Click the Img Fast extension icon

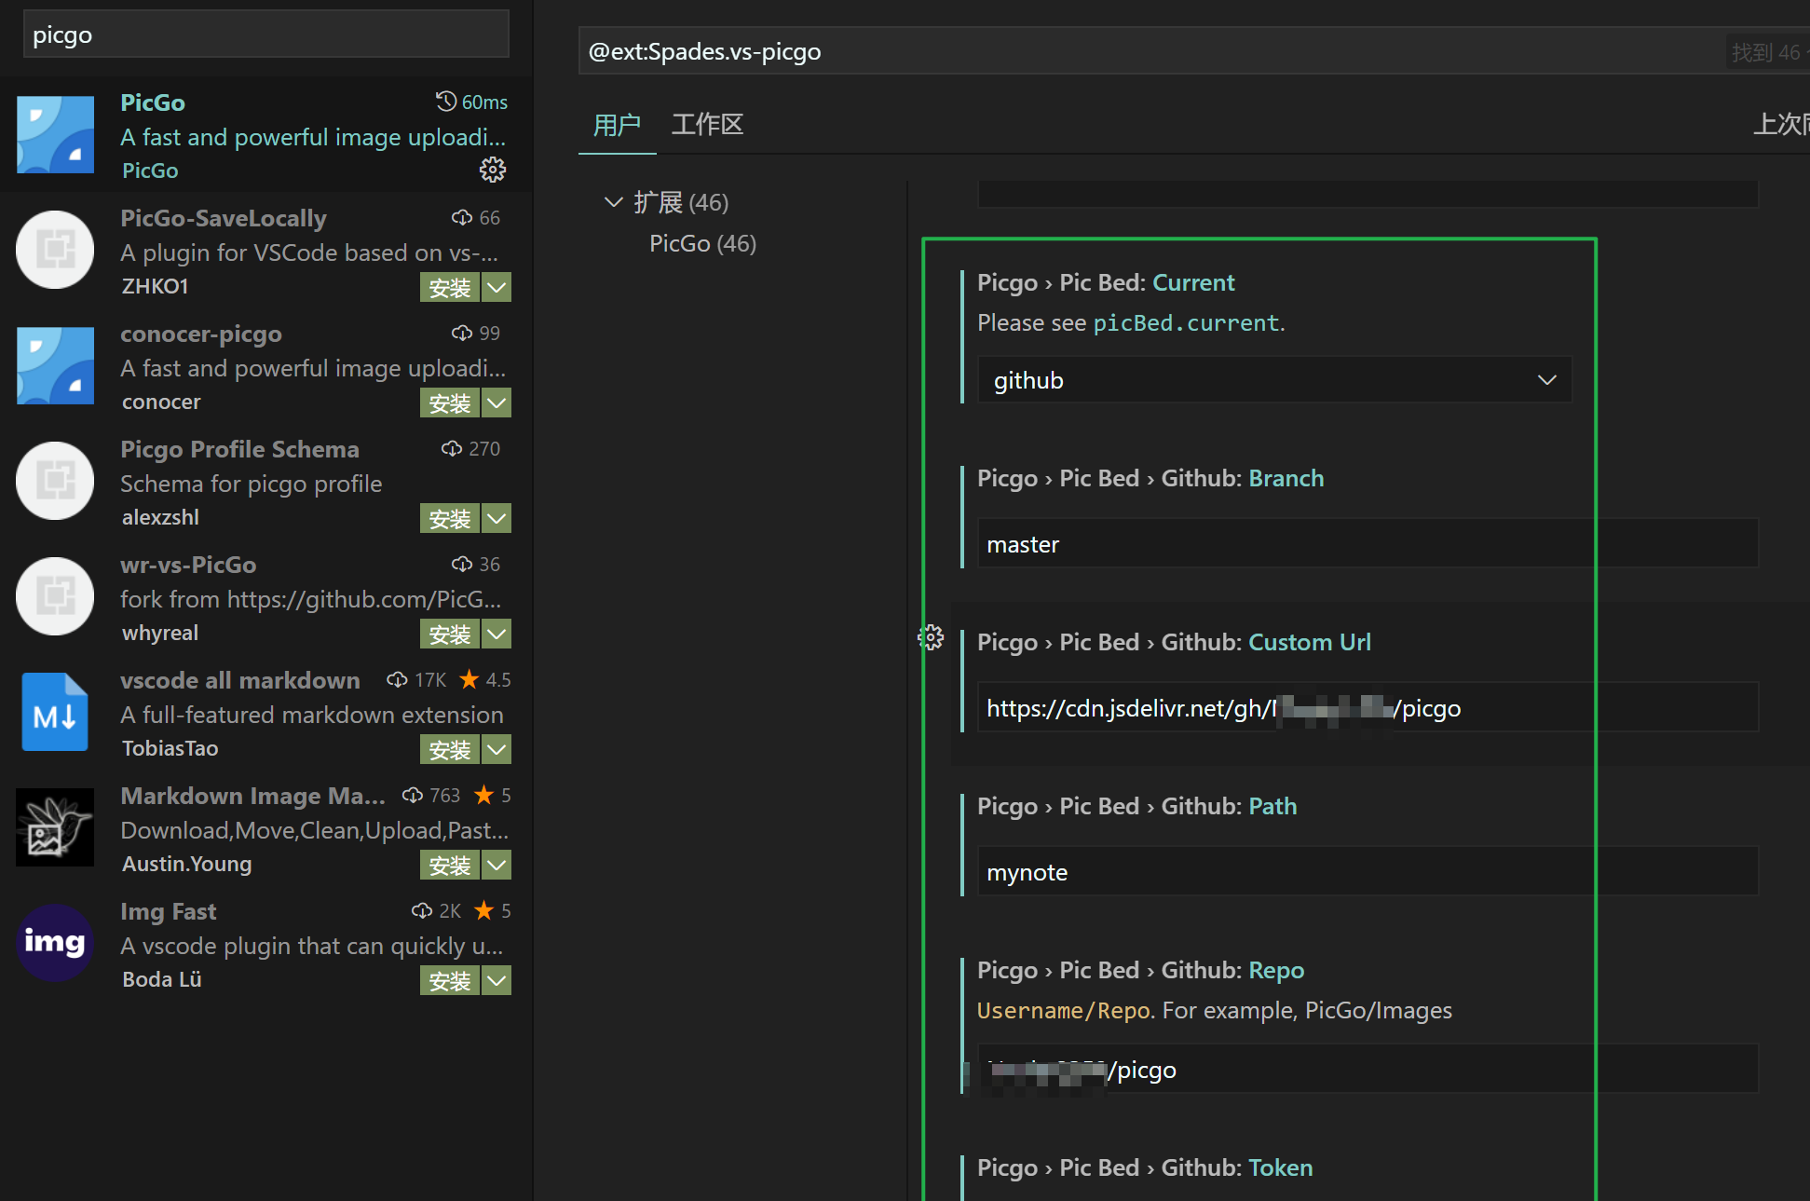point(55,943)
